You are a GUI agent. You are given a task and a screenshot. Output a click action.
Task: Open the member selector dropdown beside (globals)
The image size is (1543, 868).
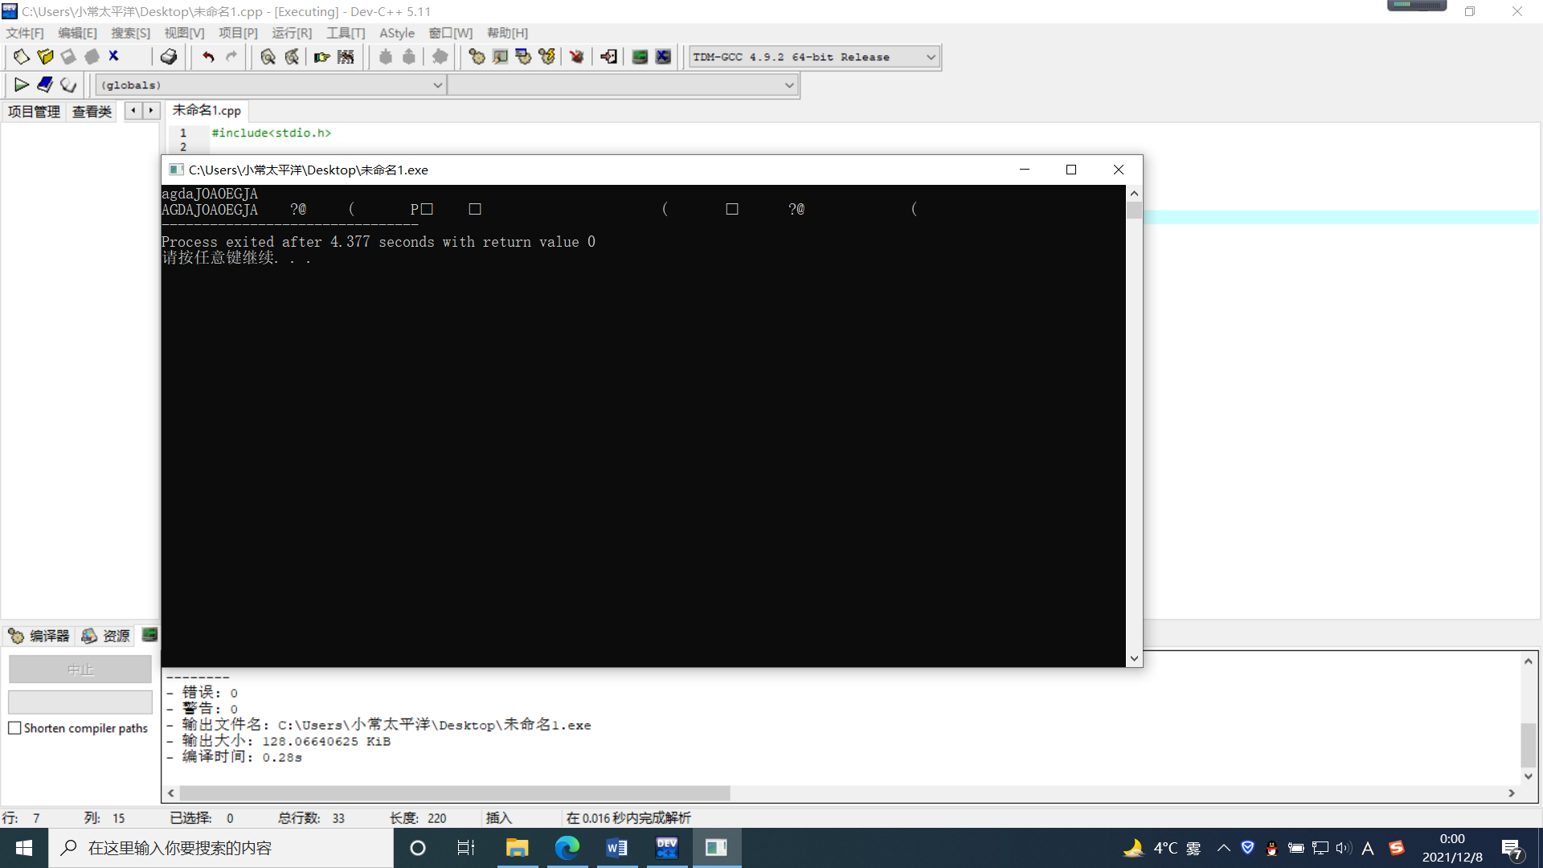pos(788,84)
